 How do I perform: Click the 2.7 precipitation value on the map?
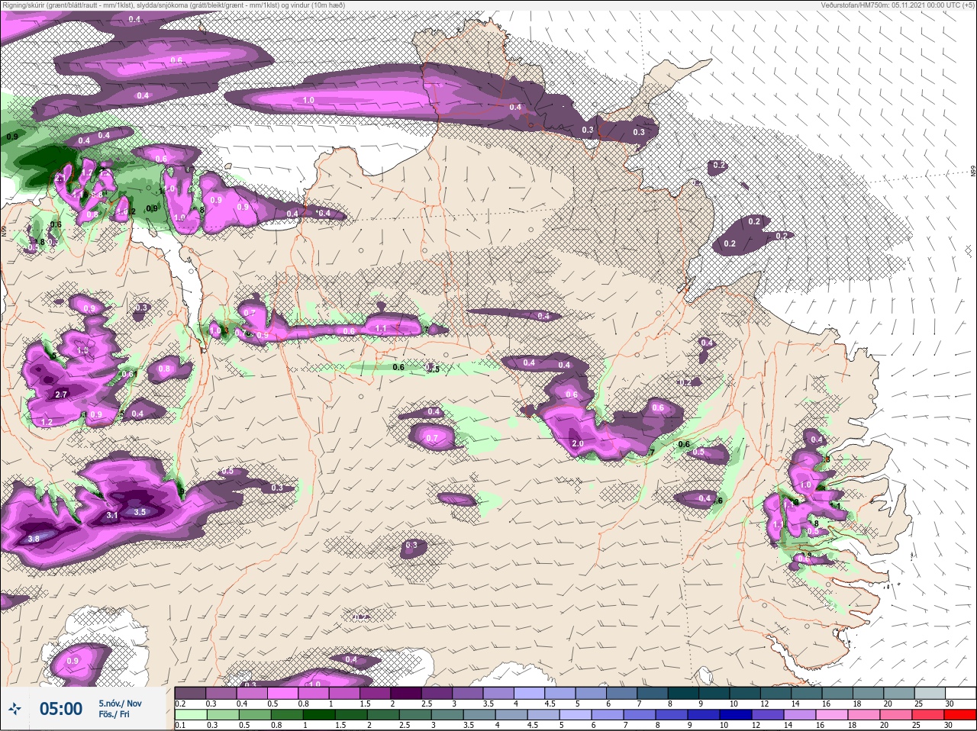62,394
